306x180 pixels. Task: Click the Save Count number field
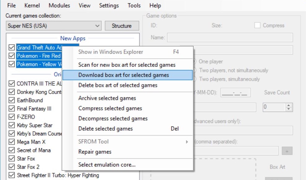[x=274, y=107]
